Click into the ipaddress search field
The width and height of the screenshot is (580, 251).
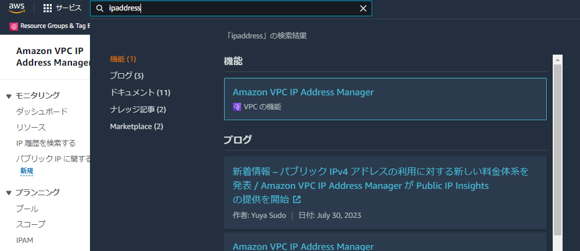tap(231, 9)
